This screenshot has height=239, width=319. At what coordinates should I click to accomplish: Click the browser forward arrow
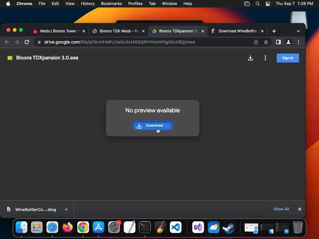coord(17,42)
